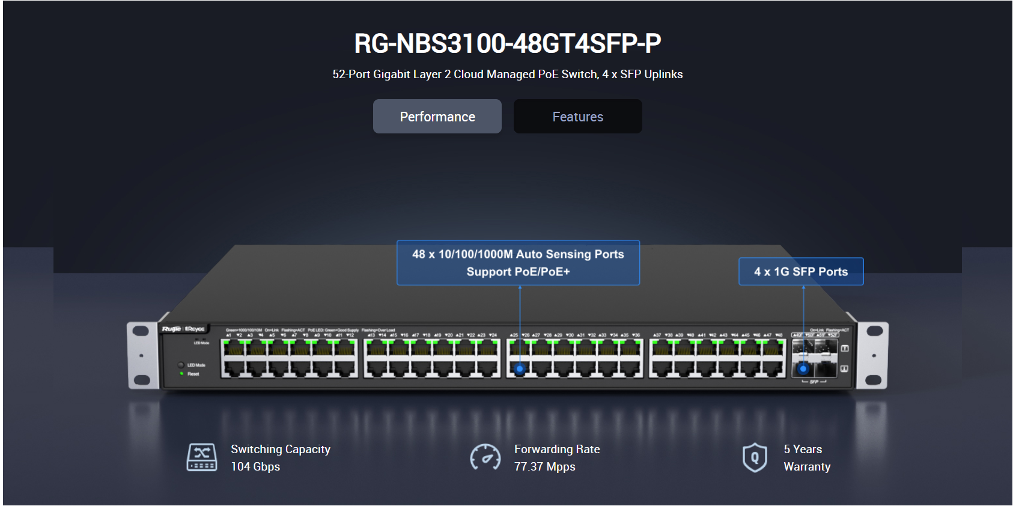Click the blue hotspot dot on SFP port
This screenshot has height=506, width=1013.
803,369
